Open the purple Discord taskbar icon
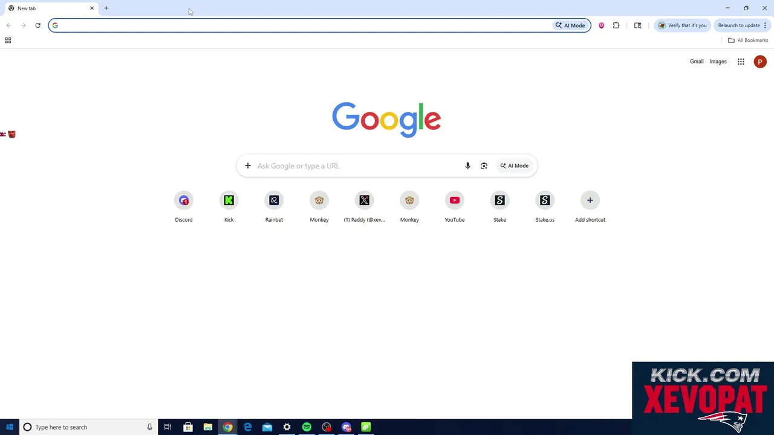The width and height of the screenshot is (774, 435). point(346,427)
